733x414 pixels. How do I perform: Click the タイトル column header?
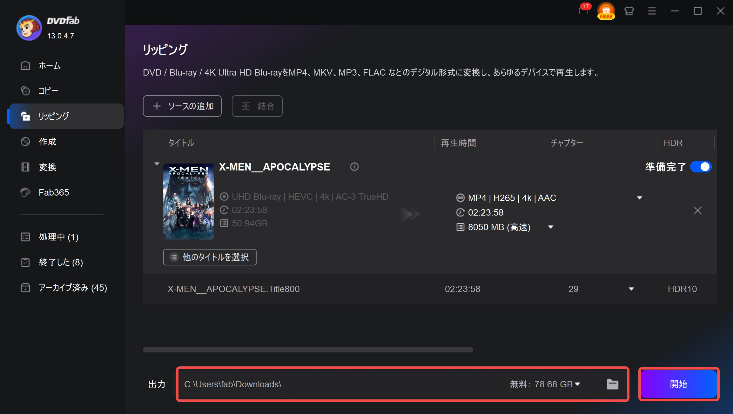pyautogui.click(x=181, y=143)
